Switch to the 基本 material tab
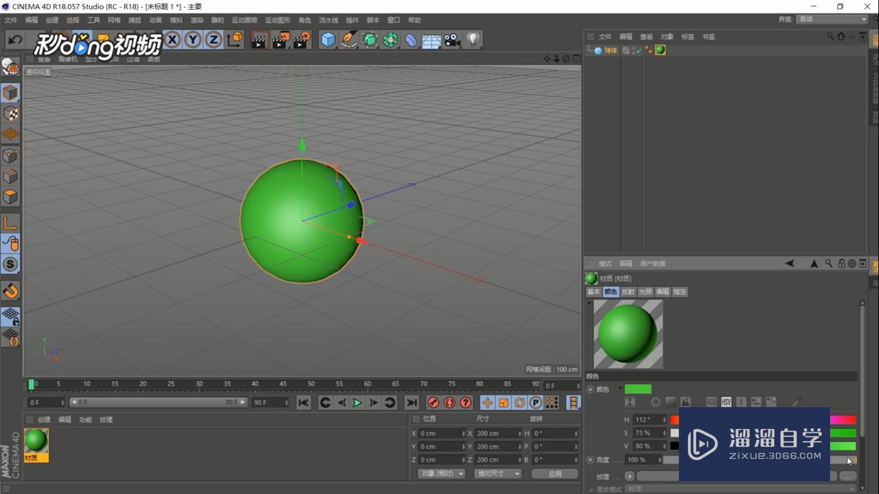Image resolution: width=879 pixels, height=494 pixels. [x=593, y=292]
